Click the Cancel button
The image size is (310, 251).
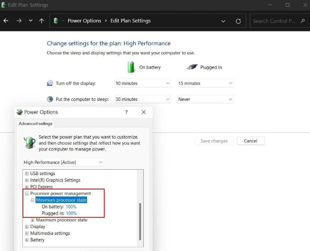(x=250, y=141)
